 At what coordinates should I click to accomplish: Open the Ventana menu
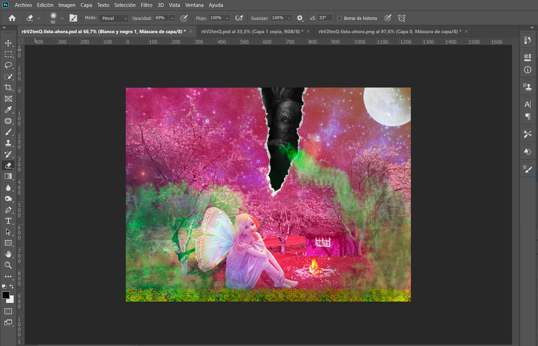[194, 5]
